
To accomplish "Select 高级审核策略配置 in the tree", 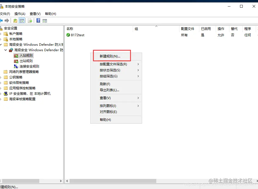I will coord(22,99).
